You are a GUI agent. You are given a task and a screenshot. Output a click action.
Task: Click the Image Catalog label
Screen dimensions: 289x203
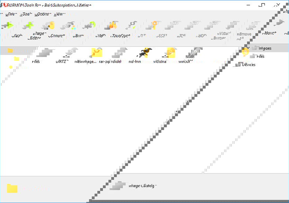click(142, 186)
